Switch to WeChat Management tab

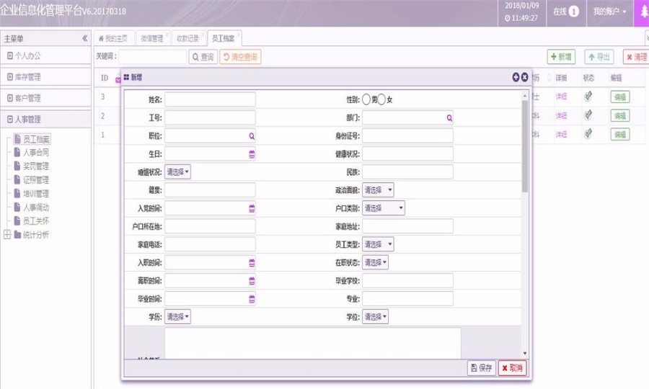(152, 38)
